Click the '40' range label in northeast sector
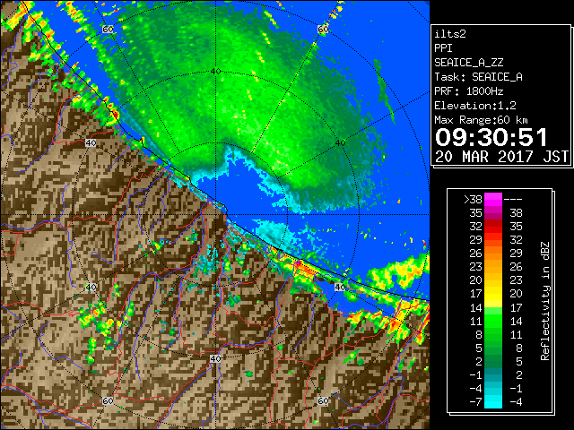The height and width of the screenshot is (430, 574). point(340,142)
